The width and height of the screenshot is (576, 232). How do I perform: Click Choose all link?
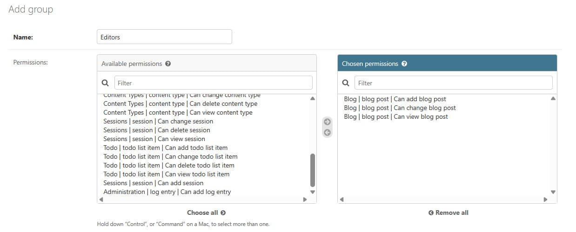tap(206, 213)
